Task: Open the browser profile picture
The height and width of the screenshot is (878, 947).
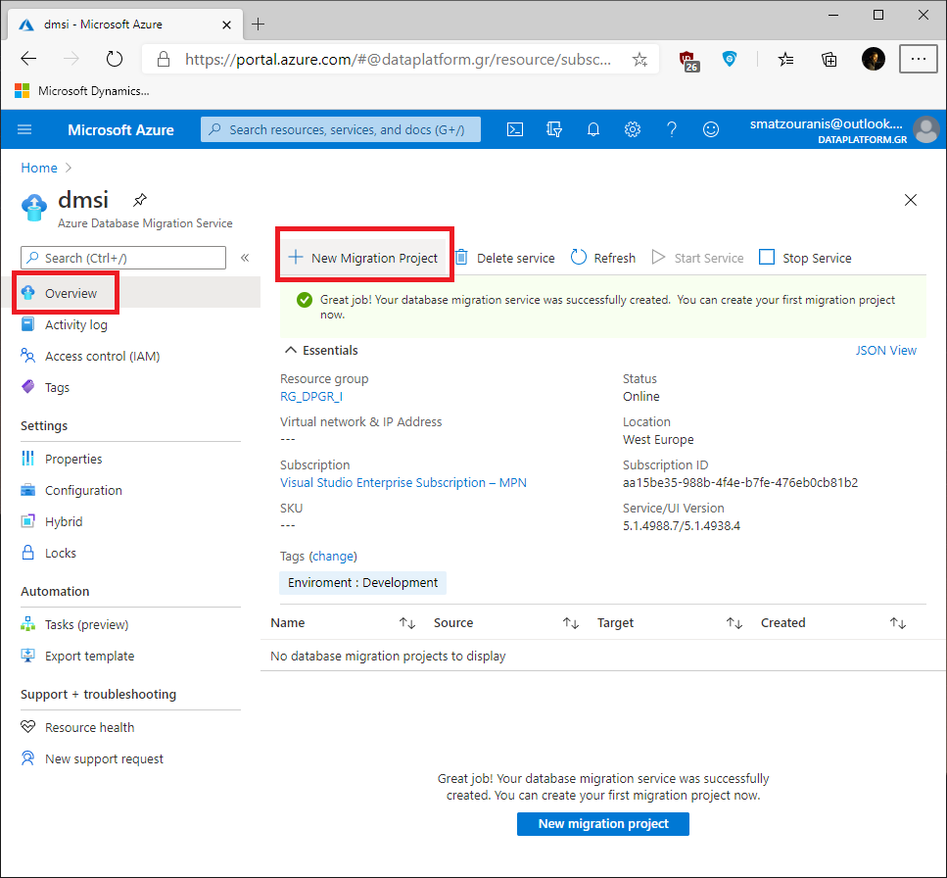Action: (873, 59)
